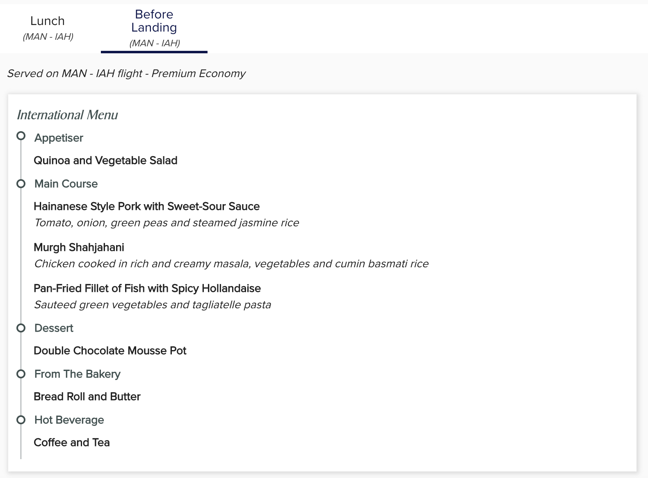Click Bread Roll and Butter item
Image resolution: width=648 pixels, height=478 pixels.
click(87, 396)
